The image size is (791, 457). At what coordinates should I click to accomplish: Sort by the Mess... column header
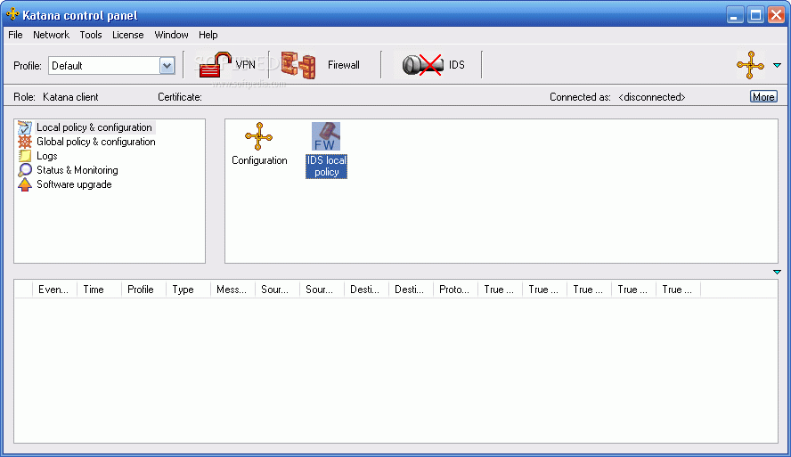pos(232,290)
